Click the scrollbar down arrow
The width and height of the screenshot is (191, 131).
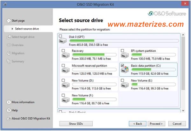(x=183, y=111)
